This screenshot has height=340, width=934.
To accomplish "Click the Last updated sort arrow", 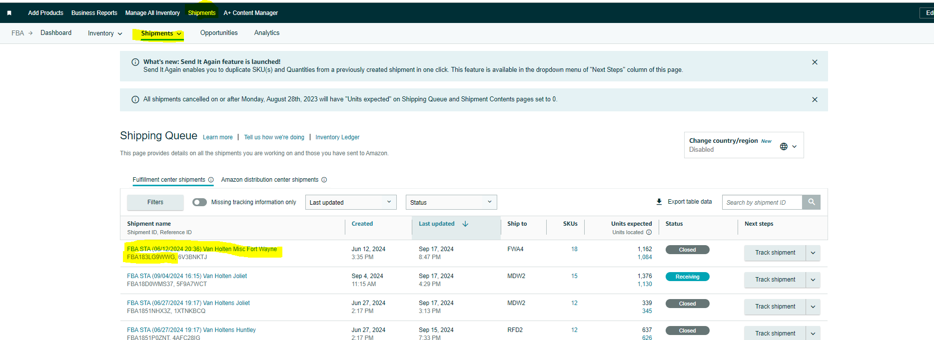I will click(x=465, y=224).
